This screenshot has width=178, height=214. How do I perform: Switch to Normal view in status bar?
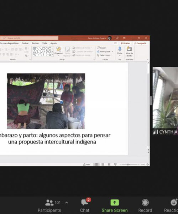96,164
